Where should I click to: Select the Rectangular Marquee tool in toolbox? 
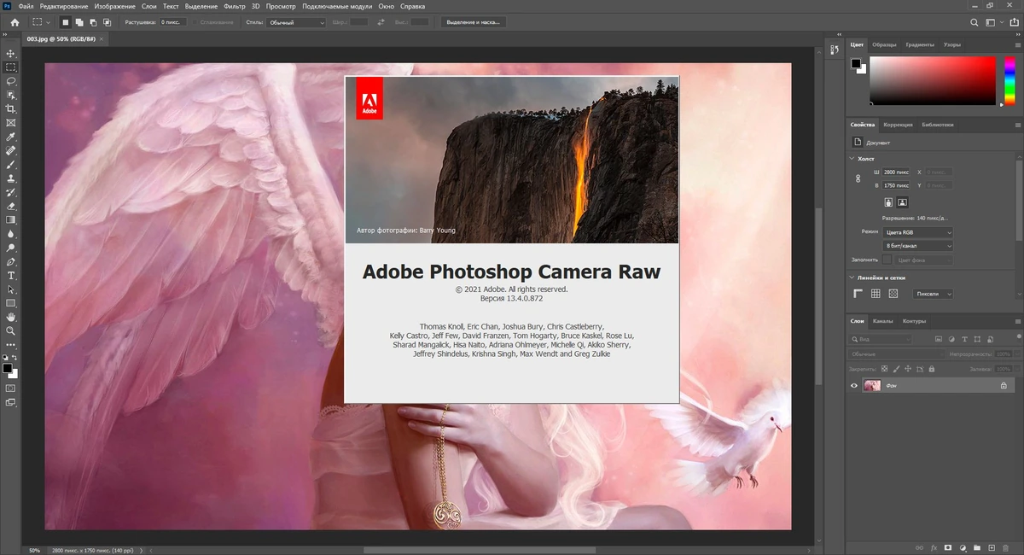(11, 67)
